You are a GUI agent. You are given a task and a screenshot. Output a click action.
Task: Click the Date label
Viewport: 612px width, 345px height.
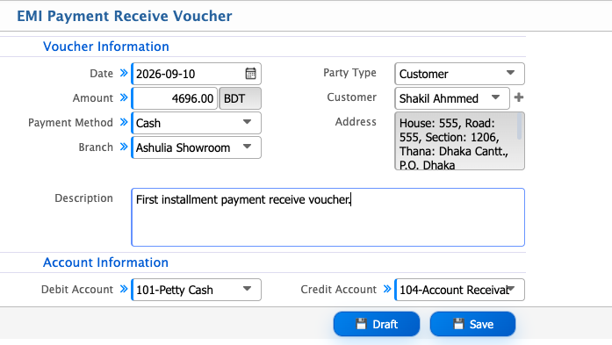(102, 74)
